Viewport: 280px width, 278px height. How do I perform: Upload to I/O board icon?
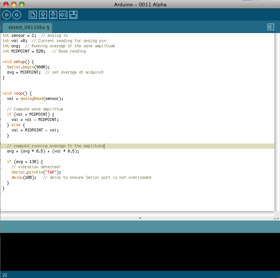pos(63,15)
